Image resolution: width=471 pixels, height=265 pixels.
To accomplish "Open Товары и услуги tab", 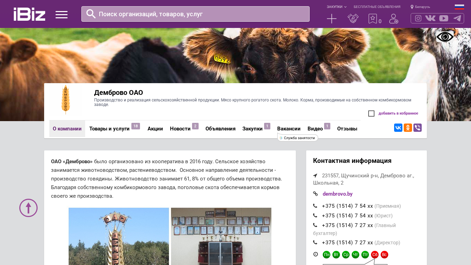I will pyautogui.click(x=109, y=129).
